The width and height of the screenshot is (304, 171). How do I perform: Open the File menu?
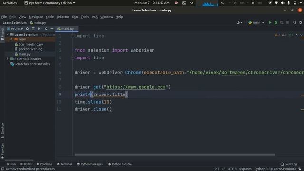click(4, 17)
